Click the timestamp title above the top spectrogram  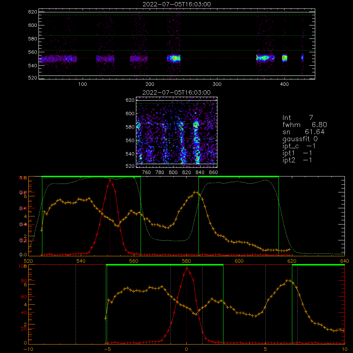[x=177, y=4]
